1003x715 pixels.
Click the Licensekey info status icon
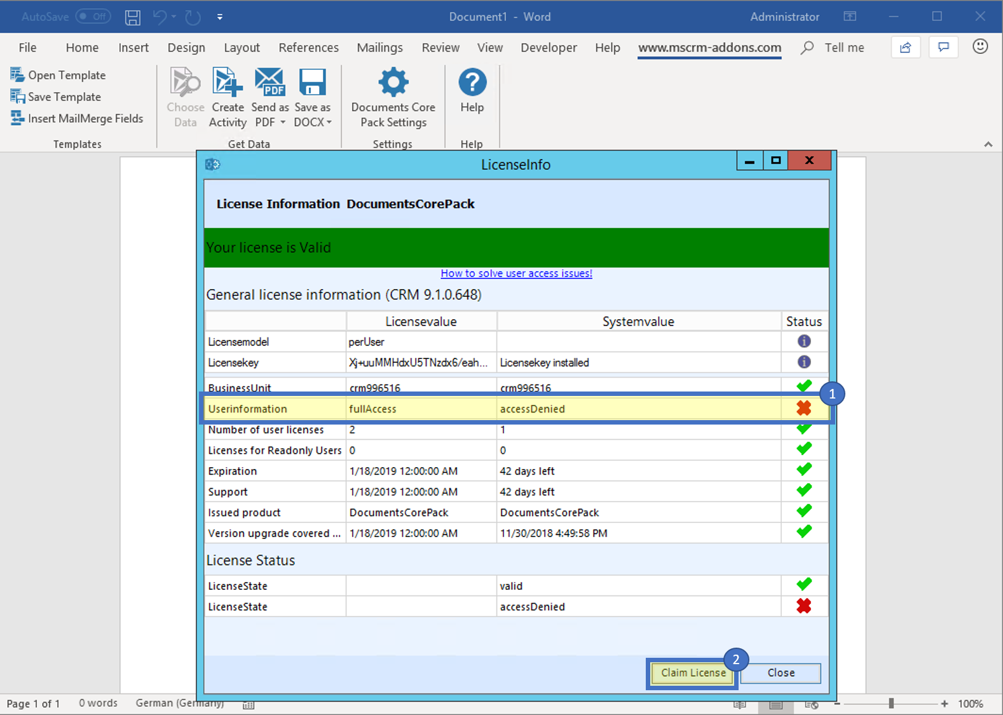click(804, 362)
